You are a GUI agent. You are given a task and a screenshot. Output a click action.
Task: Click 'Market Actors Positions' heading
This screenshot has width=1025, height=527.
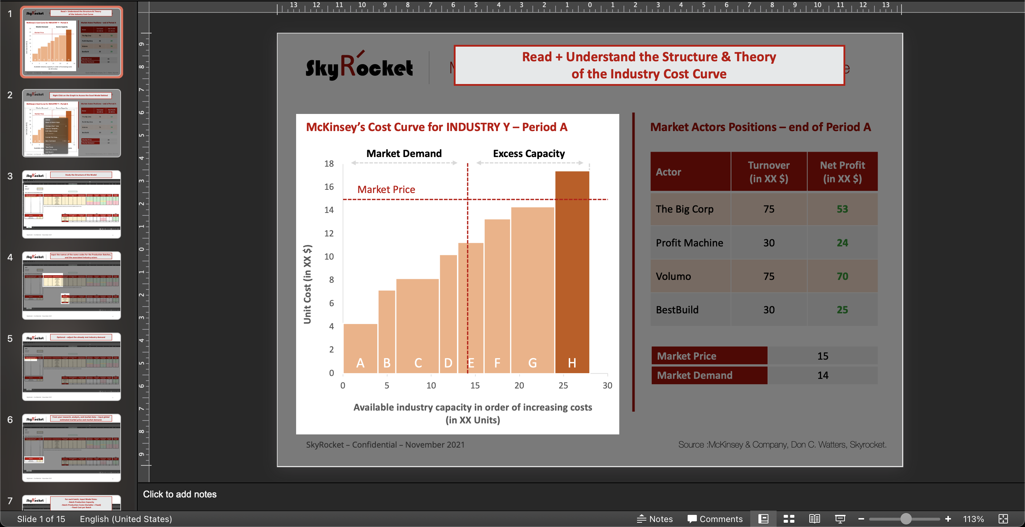[761, 127]
